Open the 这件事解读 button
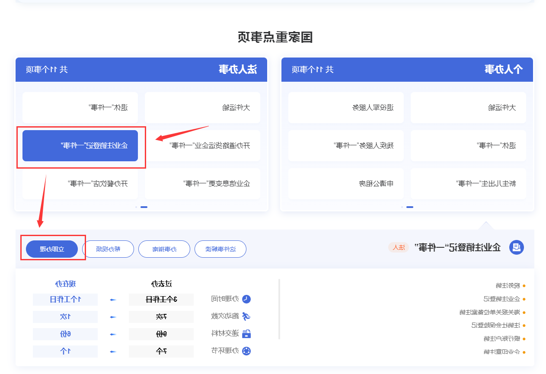Screen dimensions: 546x374 [x=220, y=249]
